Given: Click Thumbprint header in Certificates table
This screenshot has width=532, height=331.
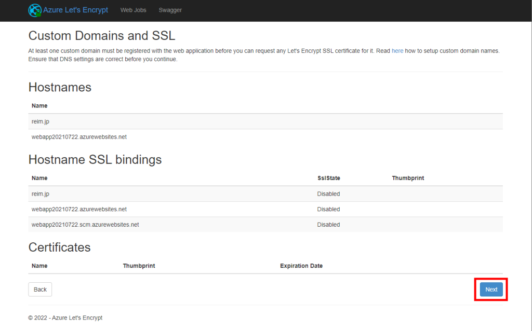Looking at the screenshot, I should coord(139,266).
